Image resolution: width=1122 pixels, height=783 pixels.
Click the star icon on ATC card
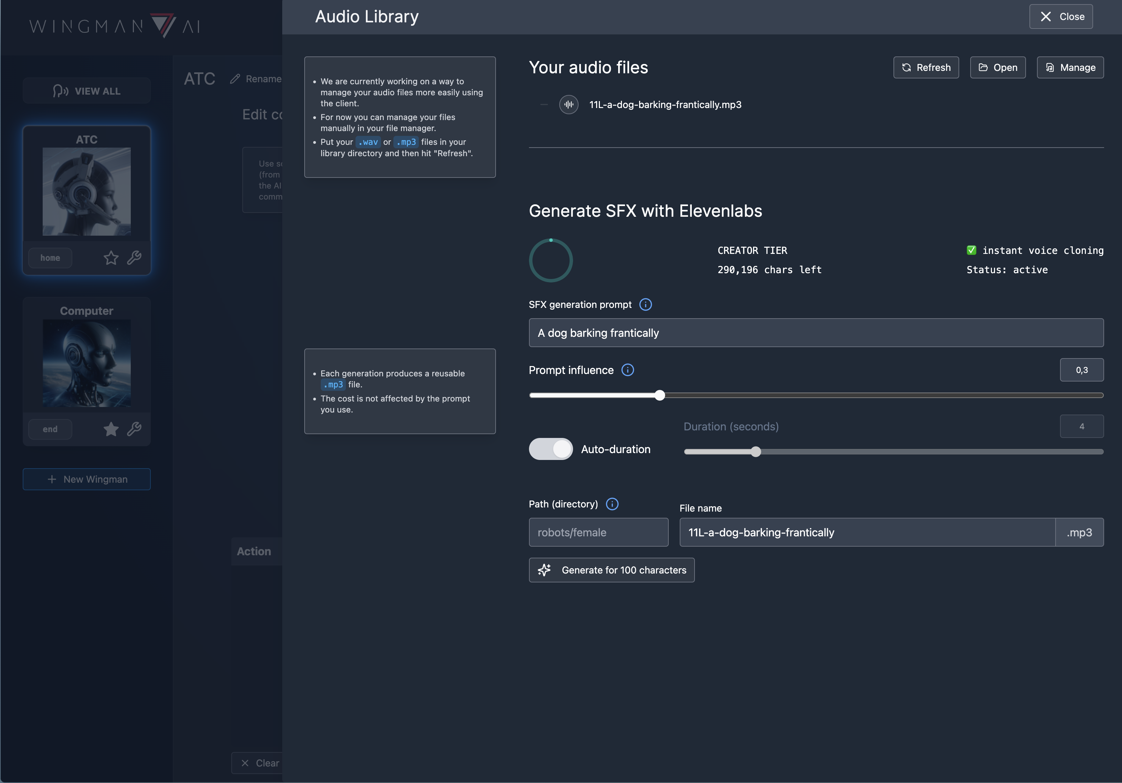(111, 257)
